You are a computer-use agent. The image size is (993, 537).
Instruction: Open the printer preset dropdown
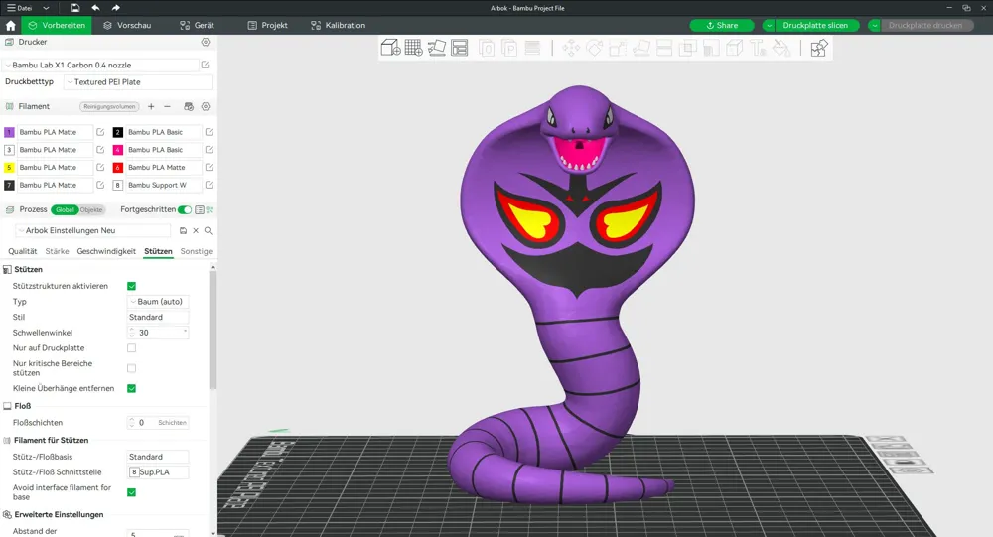pyautogui.click(x=101, y=65)
